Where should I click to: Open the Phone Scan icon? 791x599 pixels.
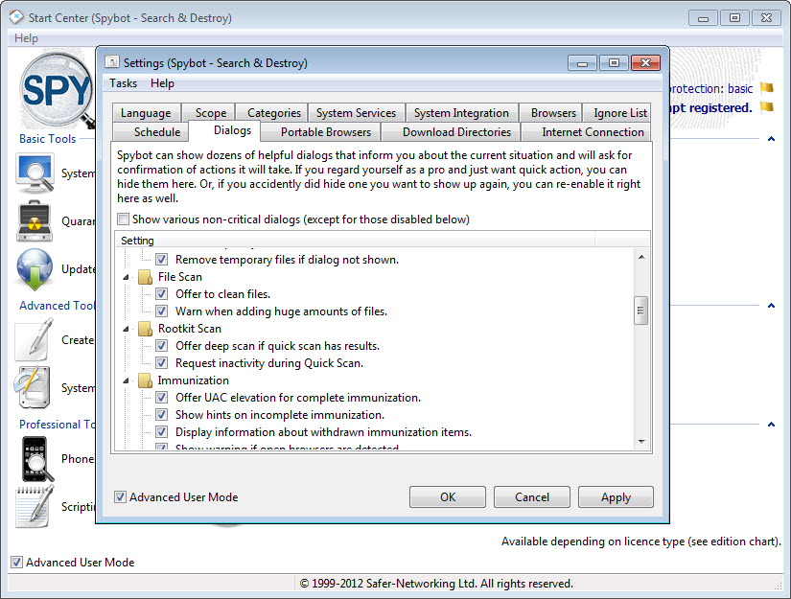(36, 459)
